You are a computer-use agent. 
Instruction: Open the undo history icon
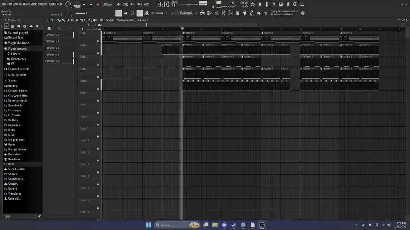(x=252, y=5)
